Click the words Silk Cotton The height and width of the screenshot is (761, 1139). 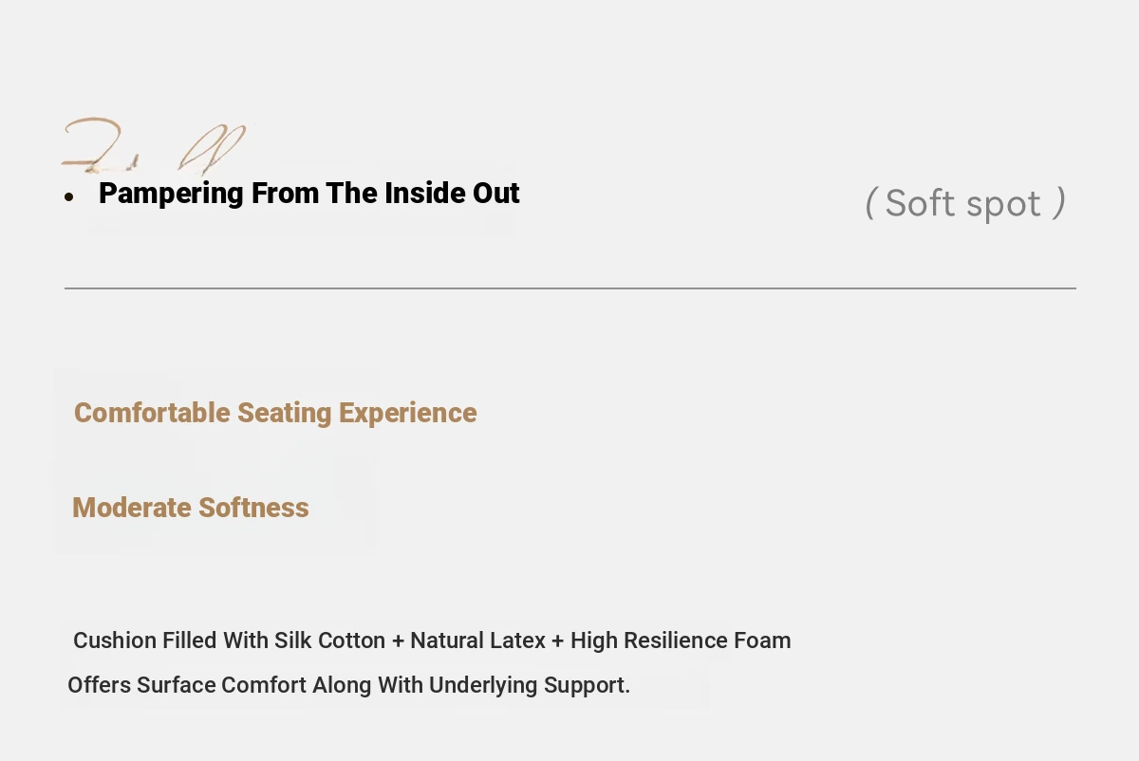point(330,640)
